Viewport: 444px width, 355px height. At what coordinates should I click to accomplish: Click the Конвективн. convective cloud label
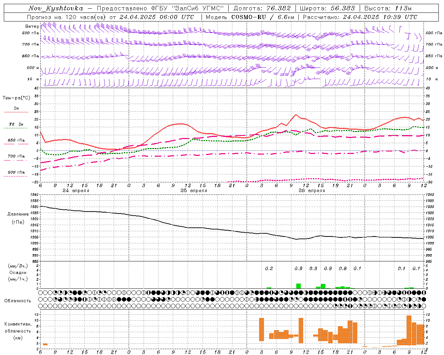click(18, 324)
